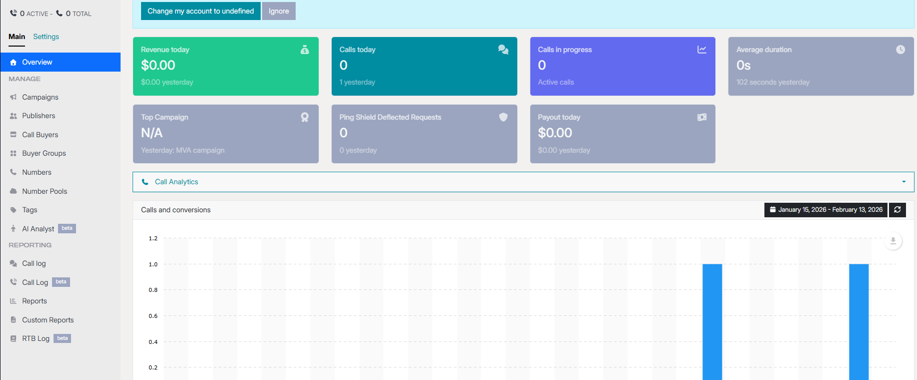Click the AI Analyst figure icon
Viewport: 917px width, 380px height.
[14, 229]
